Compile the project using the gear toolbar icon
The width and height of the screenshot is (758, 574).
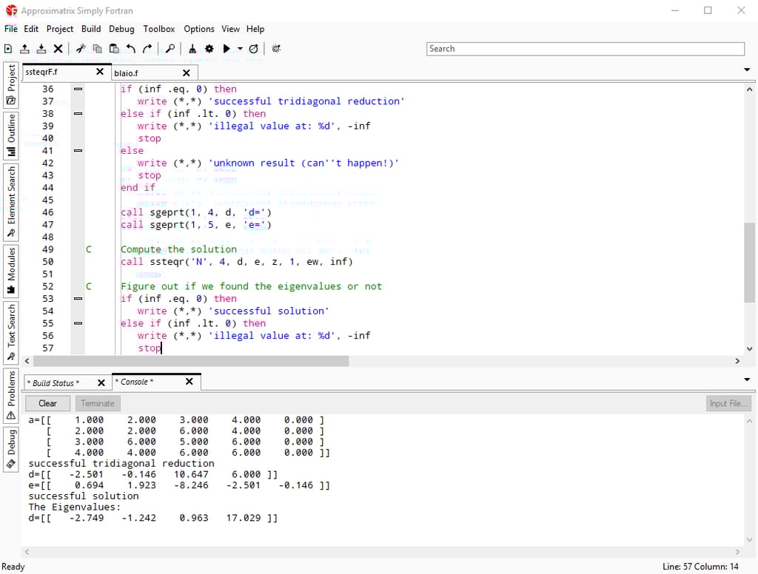point(209,49)
